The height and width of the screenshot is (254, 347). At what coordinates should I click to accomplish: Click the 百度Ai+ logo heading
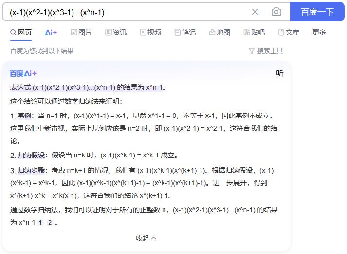pyautogui.click(x=23, y=73)
